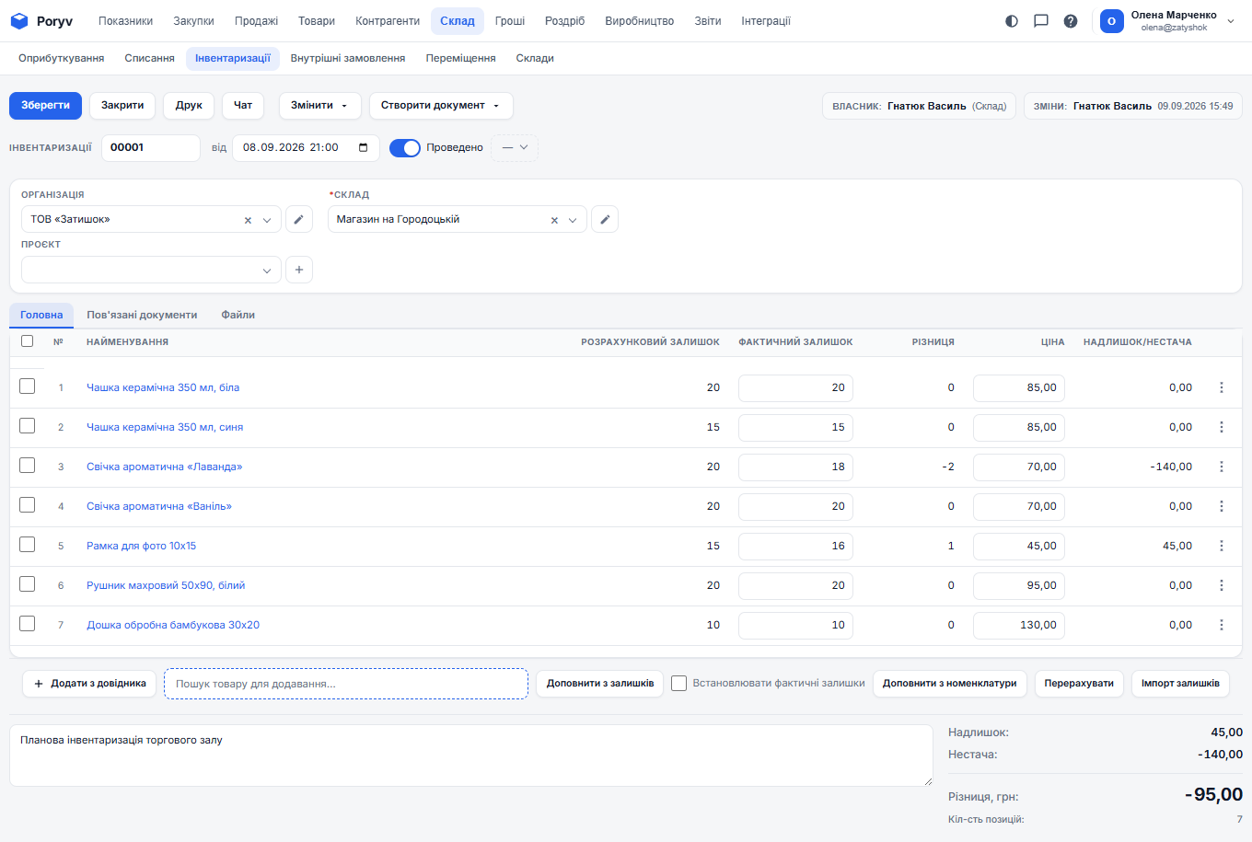
Task: Add a new project with plus button
Action: pos(299,270)
